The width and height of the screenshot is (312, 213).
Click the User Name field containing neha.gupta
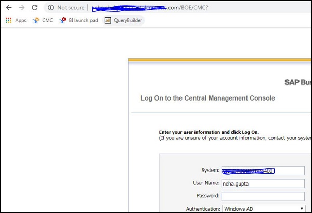tap(263, 183)
